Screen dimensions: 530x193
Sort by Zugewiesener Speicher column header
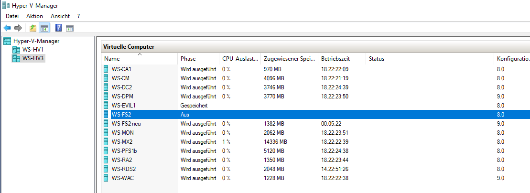click(289, 59)
